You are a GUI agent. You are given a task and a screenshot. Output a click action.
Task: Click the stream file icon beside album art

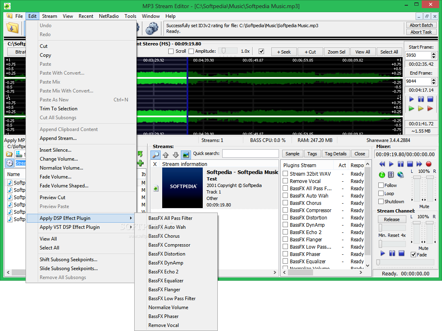(156, 188)
